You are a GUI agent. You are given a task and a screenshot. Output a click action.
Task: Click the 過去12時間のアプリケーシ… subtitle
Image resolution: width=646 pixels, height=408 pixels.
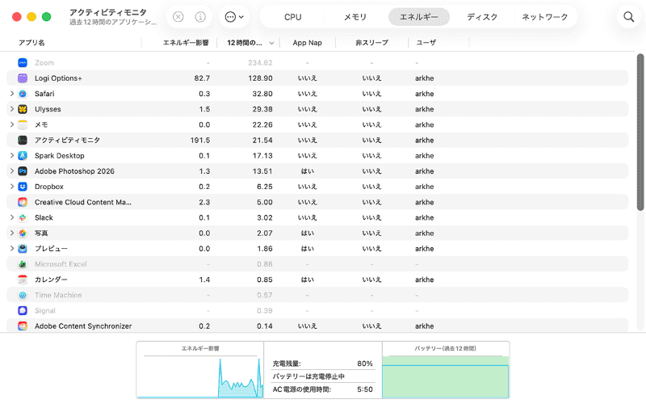tap(113, 23)
